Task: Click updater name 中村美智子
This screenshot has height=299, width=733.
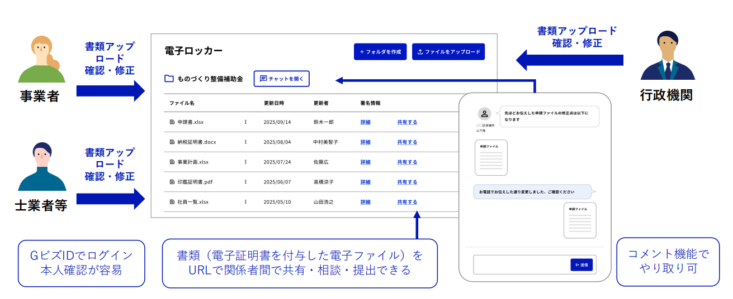Action: tap(326, 142)
